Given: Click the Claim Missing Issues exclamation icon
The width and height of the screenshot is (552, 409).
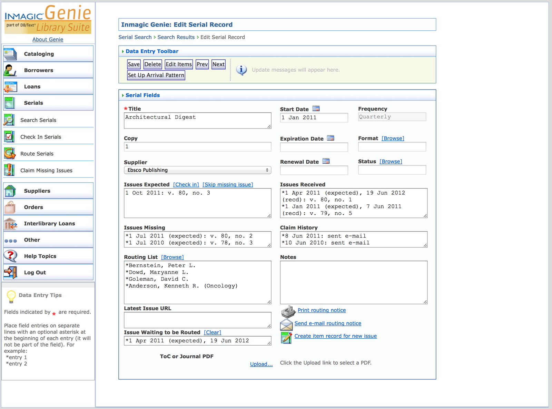Looking at the screenshot, I should 9,170.
